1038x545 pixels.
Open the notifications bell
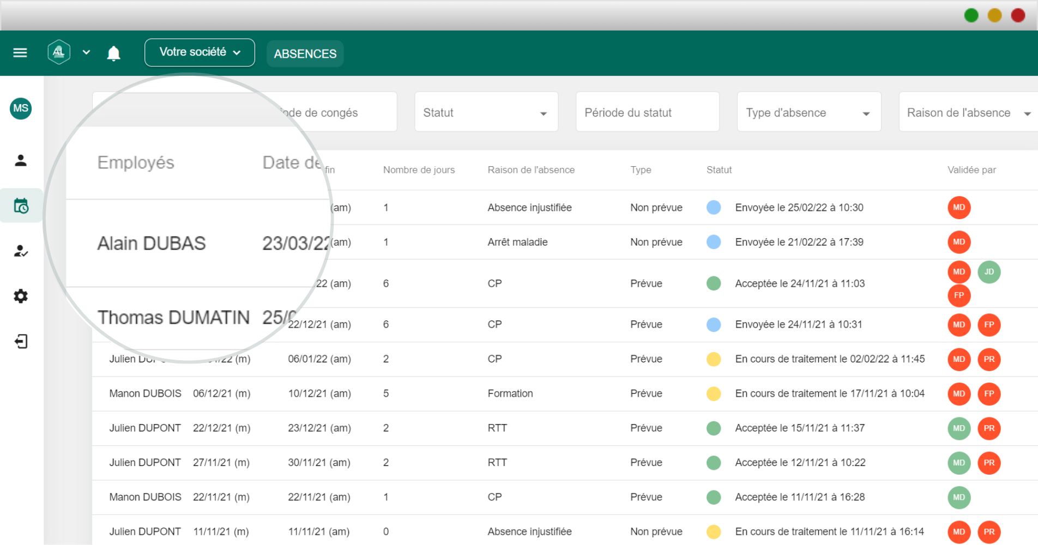coord(113,53)
